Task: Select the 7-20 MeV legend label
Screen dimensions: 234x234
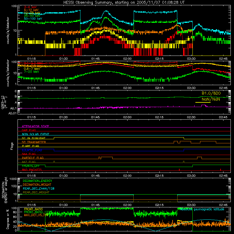Action: click(31, 72)
